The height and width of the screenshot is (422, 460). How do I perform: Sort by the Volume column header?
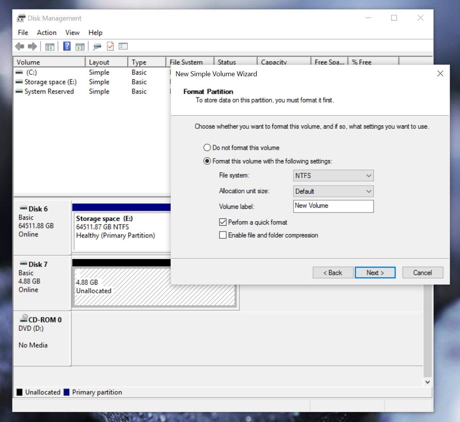coord(49,62)
